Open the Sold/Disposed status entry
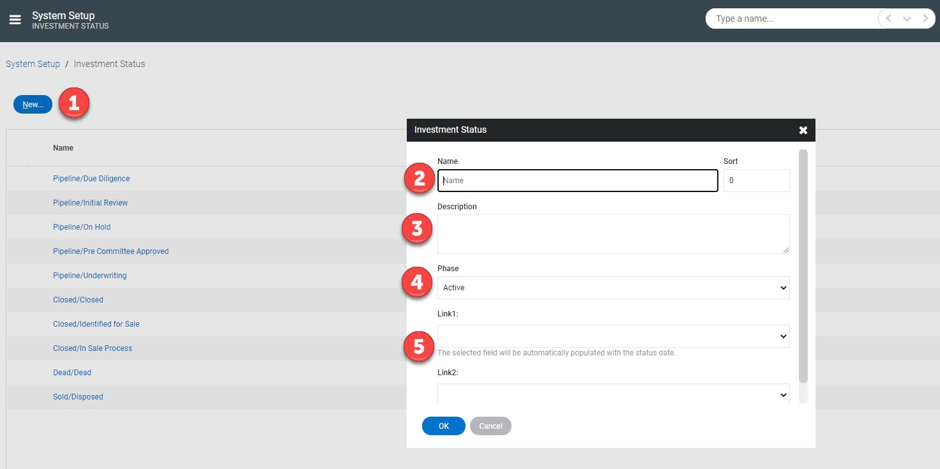940x469 pixels. pyautogui.click(x=78, y=396)
